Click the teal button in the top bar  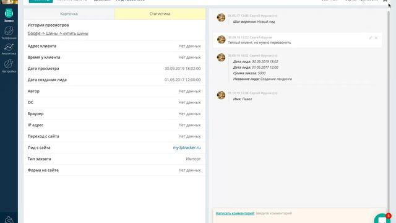point(41,1)
